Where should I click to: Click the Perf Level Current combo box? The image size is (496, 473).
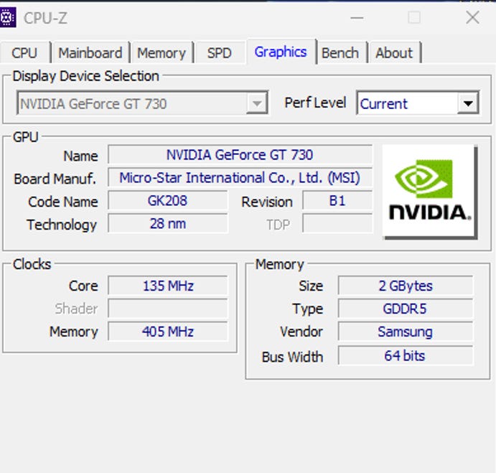click(418, 103)
